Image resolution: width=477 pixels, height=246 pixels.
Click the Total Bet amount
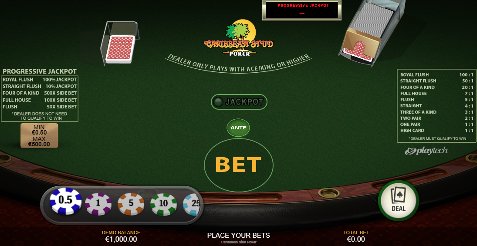(x=356, y=239)
